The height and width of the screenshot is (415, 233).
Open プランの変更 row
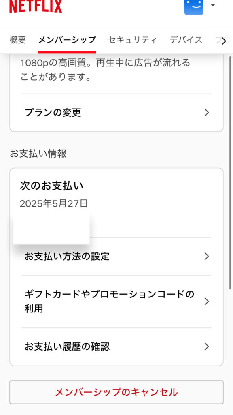point(116,113)
